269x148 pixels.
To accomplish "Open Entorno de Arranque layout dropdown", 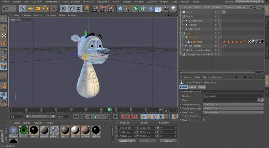I will click(x=250, y=1).
